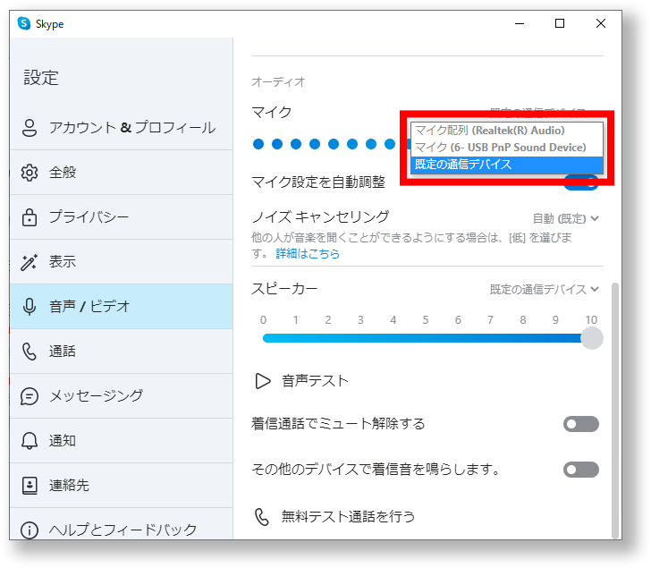Click the microphone icon beside 音声 / ビデオ
The width and height of the screenshot is (651, 568).
[x=29, y=307]
